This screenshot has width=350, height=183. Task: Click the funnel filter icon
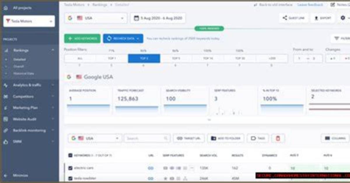click(x=337, y=38)
